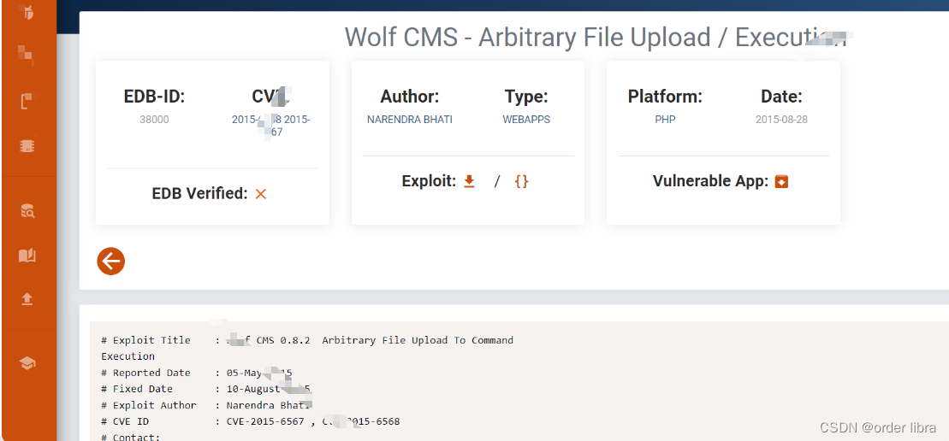
Task: Open the Submissions upload icon in sidebar
Action: pyautogui.click(x=27, y=299)
